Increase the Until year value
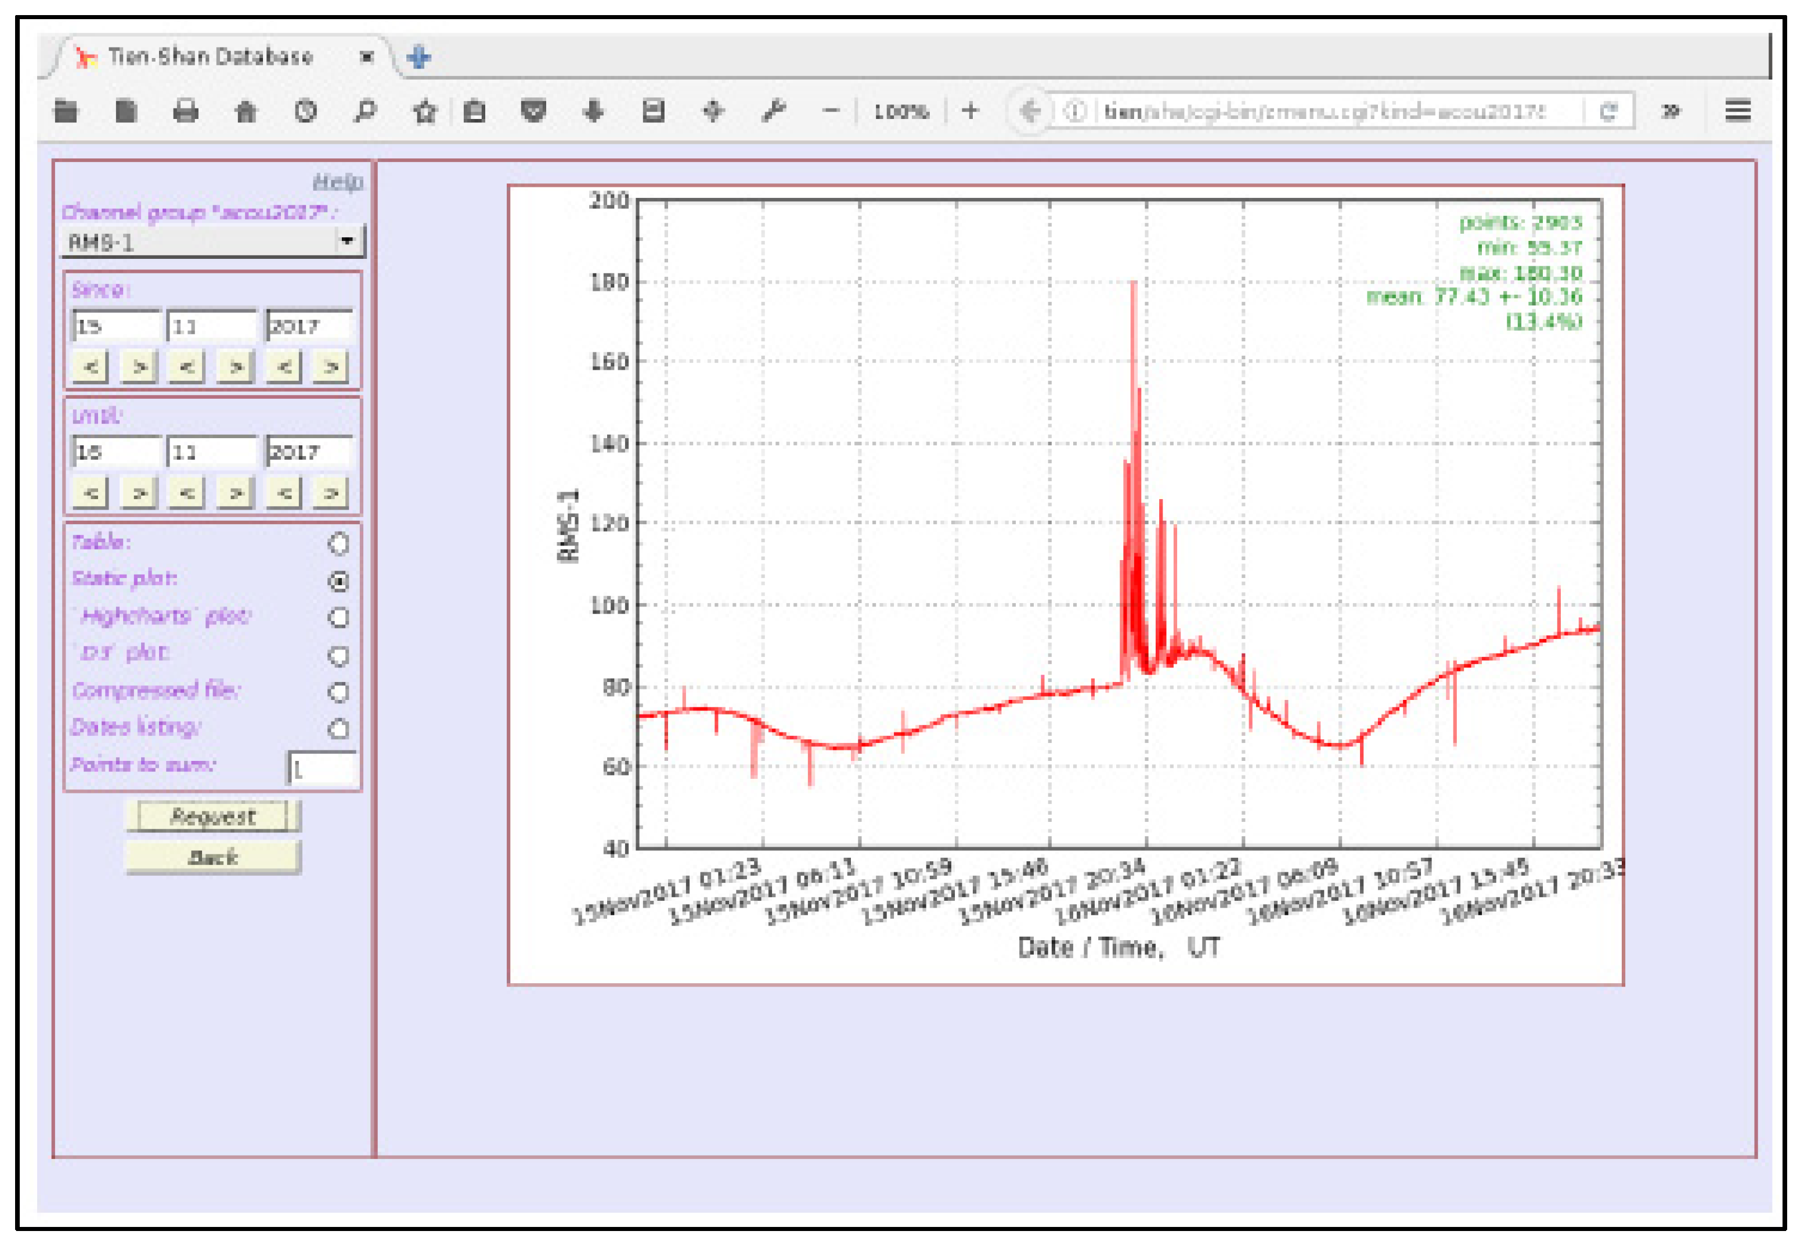 pos(332,493)
